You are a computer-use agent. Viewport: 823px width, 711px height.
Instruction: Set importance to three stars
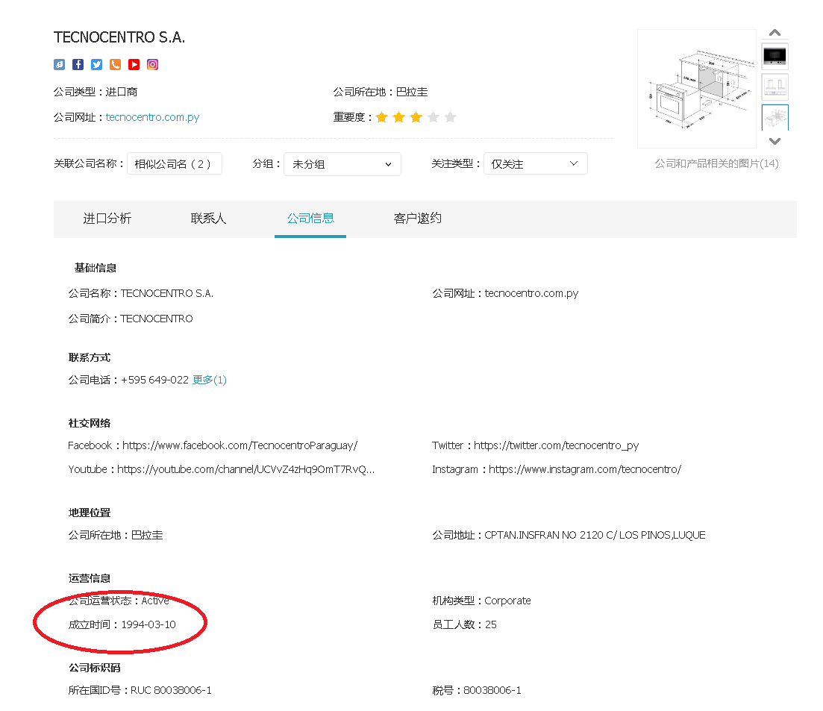click(416, 117)
